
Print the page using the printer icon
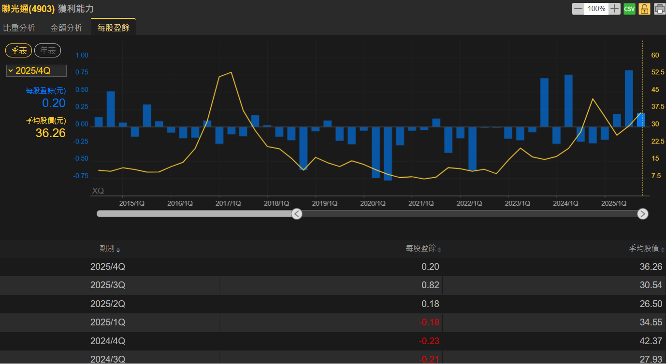pos(660,9)
